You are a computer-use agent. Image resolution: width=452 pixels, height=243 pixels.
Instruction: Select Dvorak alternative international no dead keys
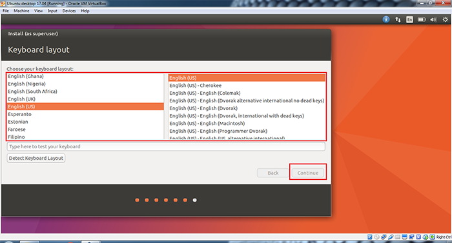pos(247,101)
